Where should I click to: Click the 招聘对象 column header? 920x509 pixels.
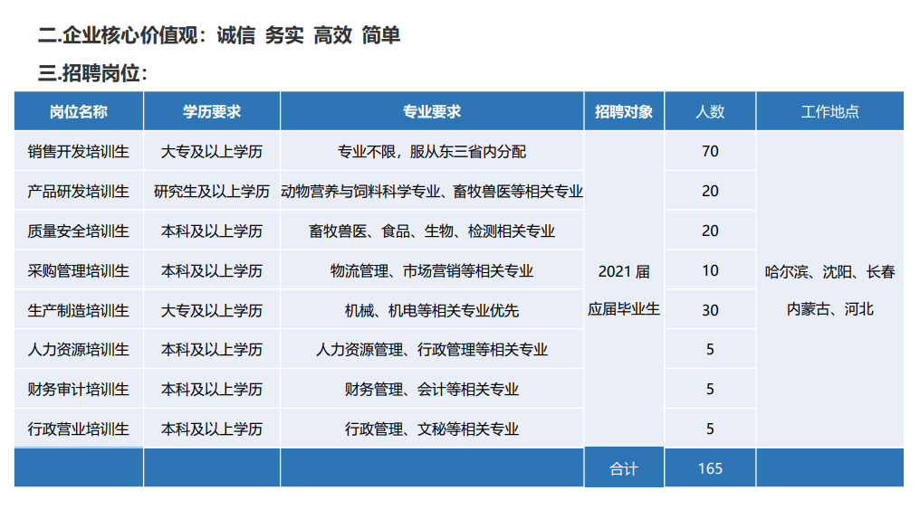pyautogui.click(x=624, y=112)
